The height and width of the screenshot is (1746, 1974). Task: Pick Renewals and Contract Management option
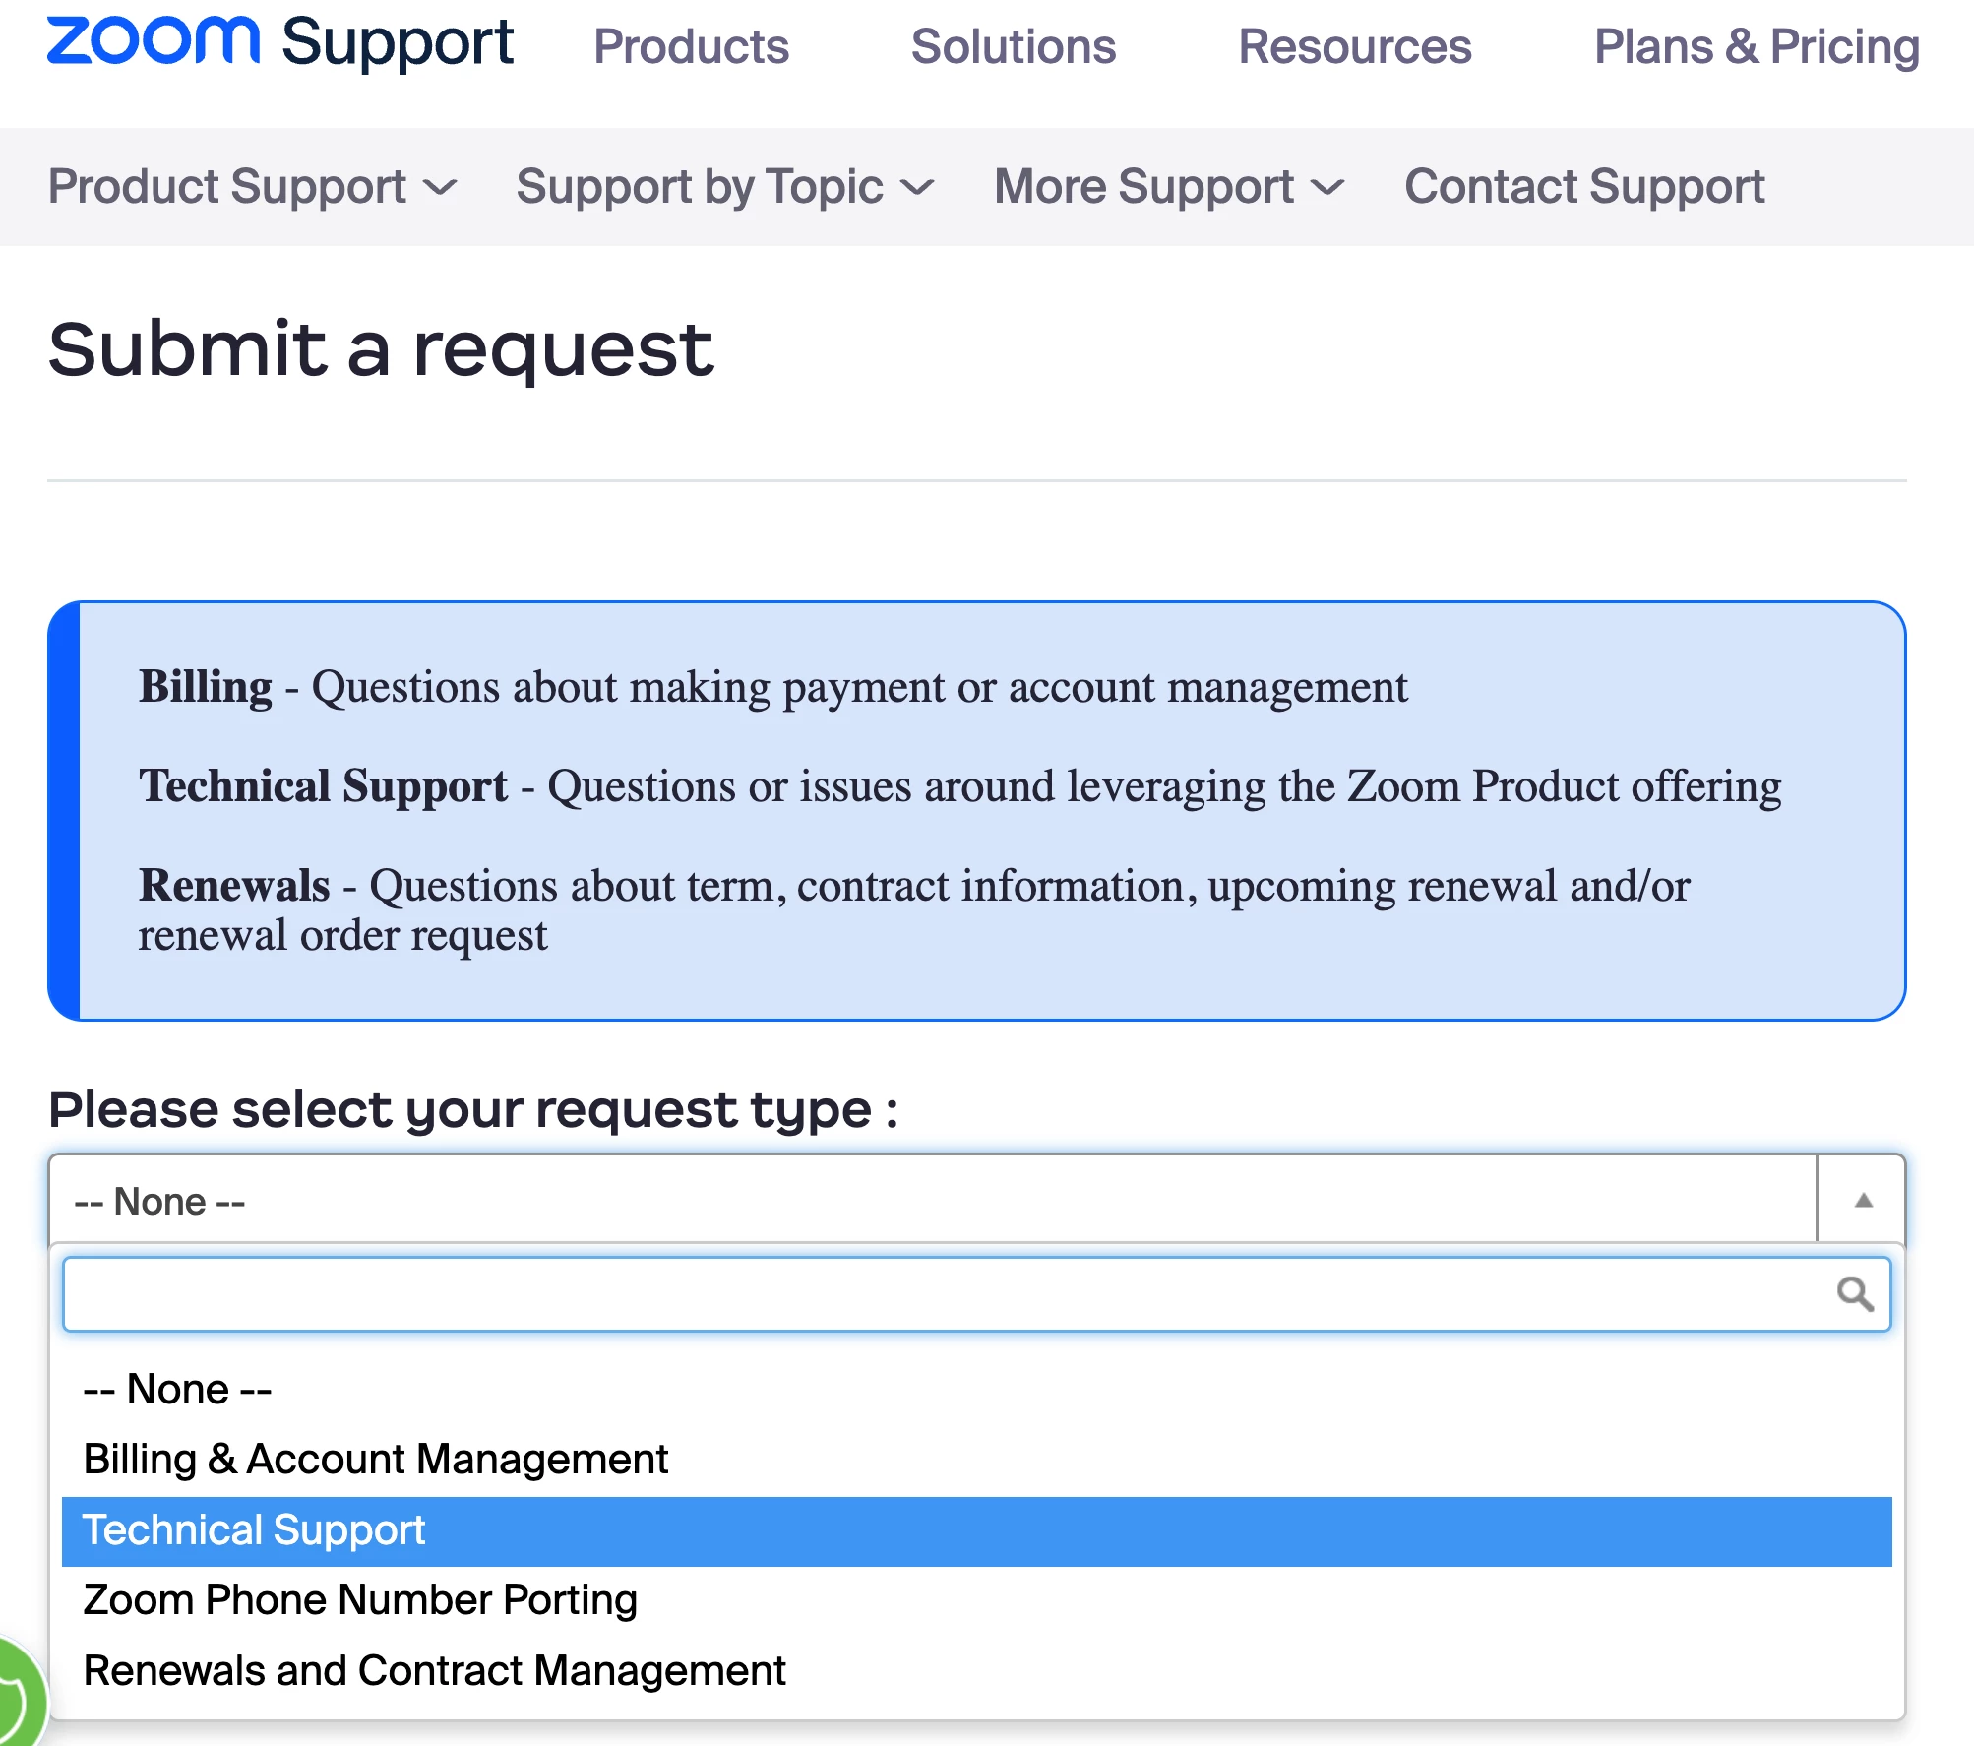tap(434, 1670)
